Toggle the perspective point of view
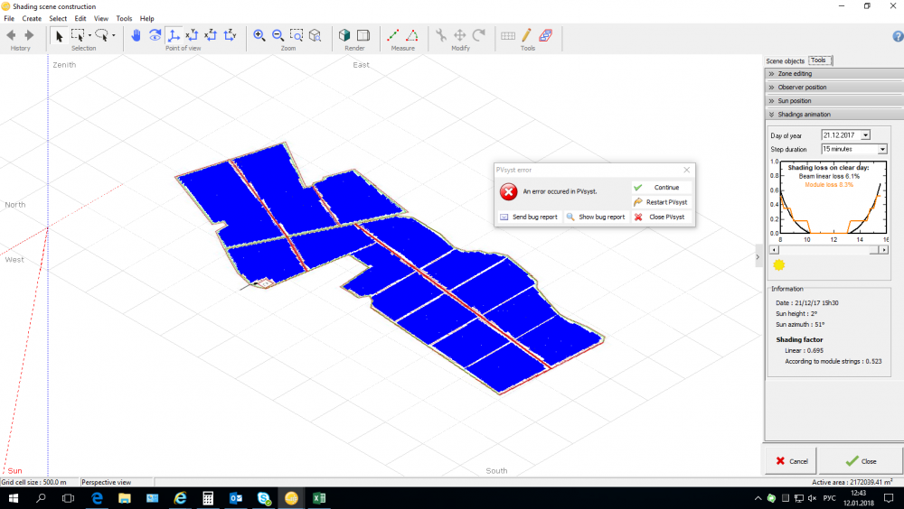 (174, 35)
